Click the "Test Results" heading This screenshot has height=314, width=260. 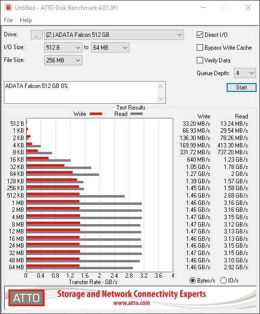[x=131, y=108]
